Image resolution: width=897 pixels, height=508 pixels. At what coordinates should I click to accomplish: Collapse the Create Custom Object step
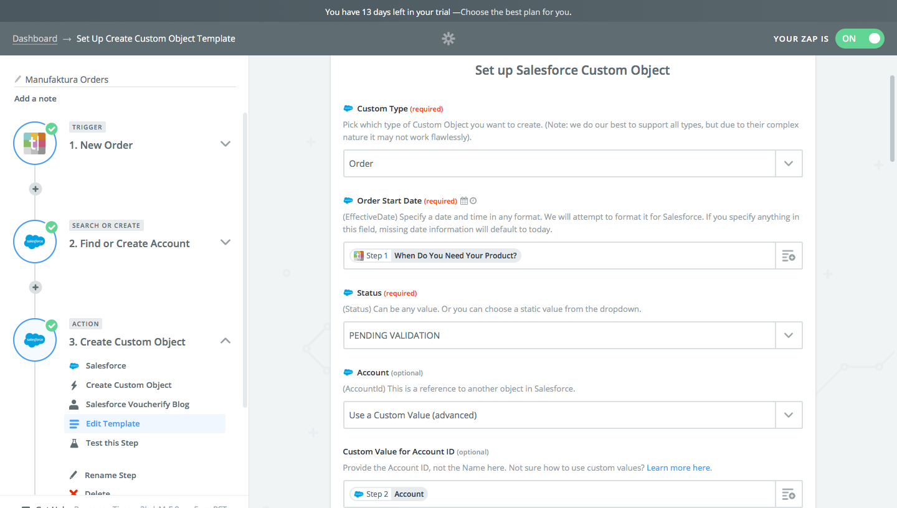tap(225, 341)
